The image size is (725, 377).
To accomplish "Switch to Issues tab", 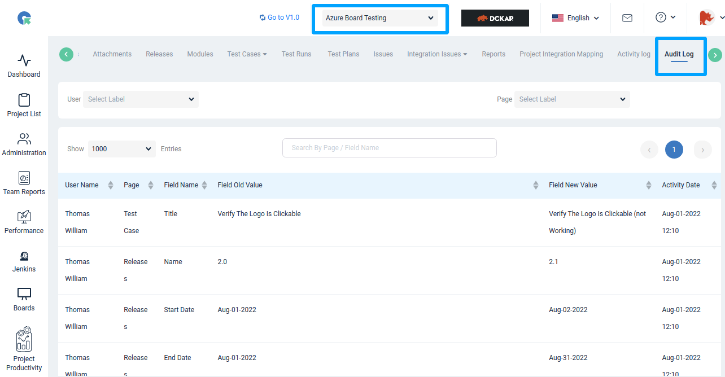I will (383, 54).
